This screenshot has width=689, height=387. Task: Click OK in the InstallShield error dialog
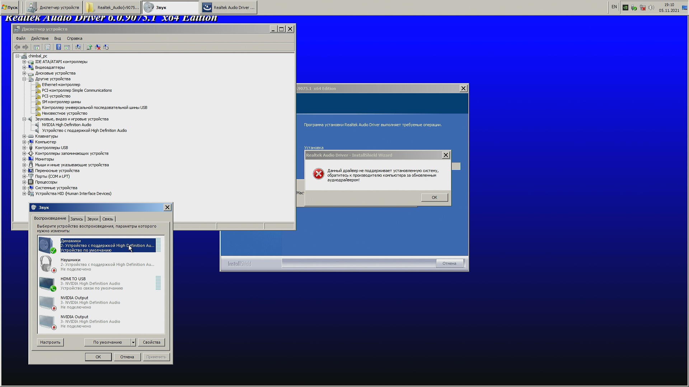pos(434,197)
